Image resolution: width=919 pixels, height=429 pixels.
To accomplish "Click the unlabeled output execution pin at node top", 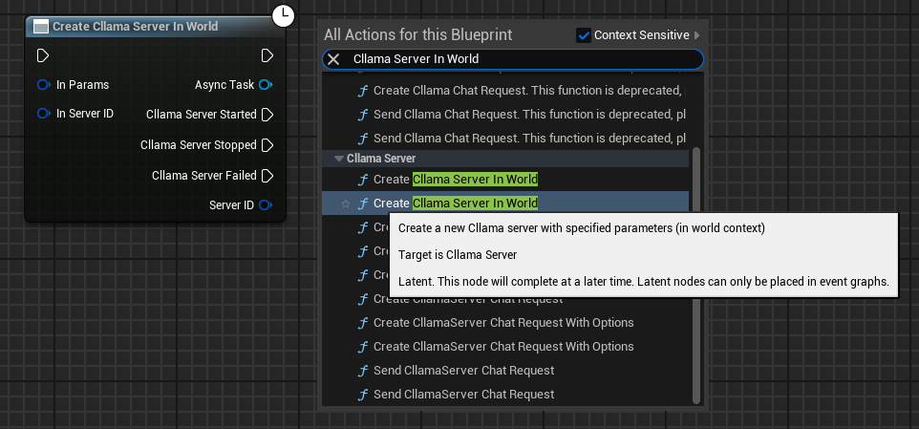I will 267,55.
